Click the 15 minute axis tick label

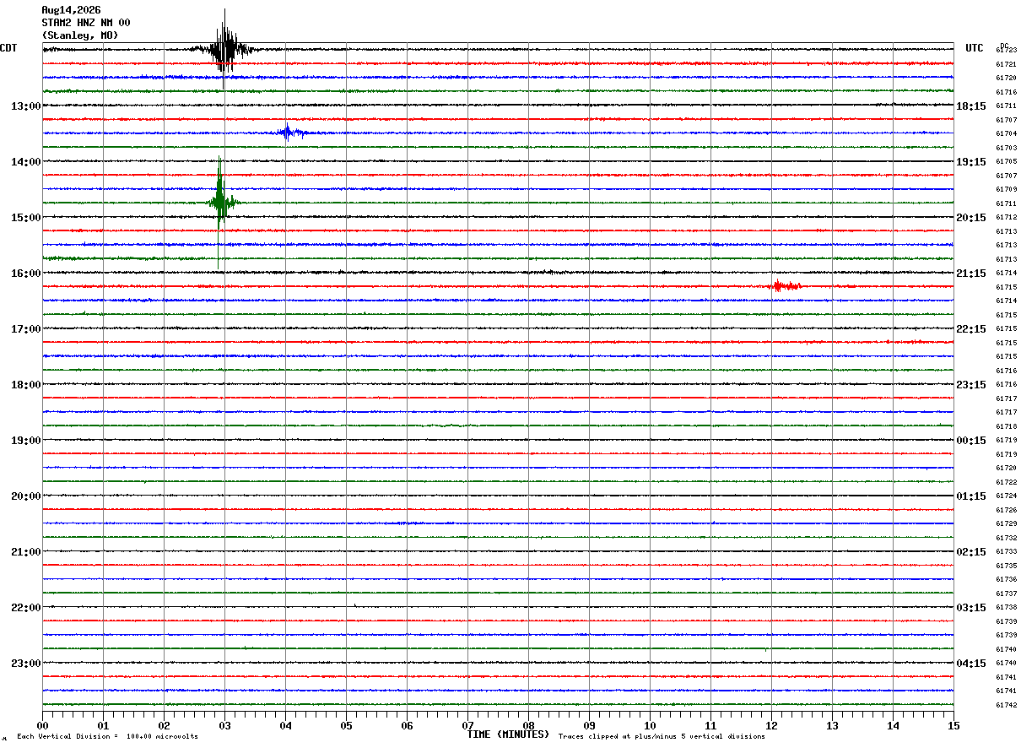(953, 725)
